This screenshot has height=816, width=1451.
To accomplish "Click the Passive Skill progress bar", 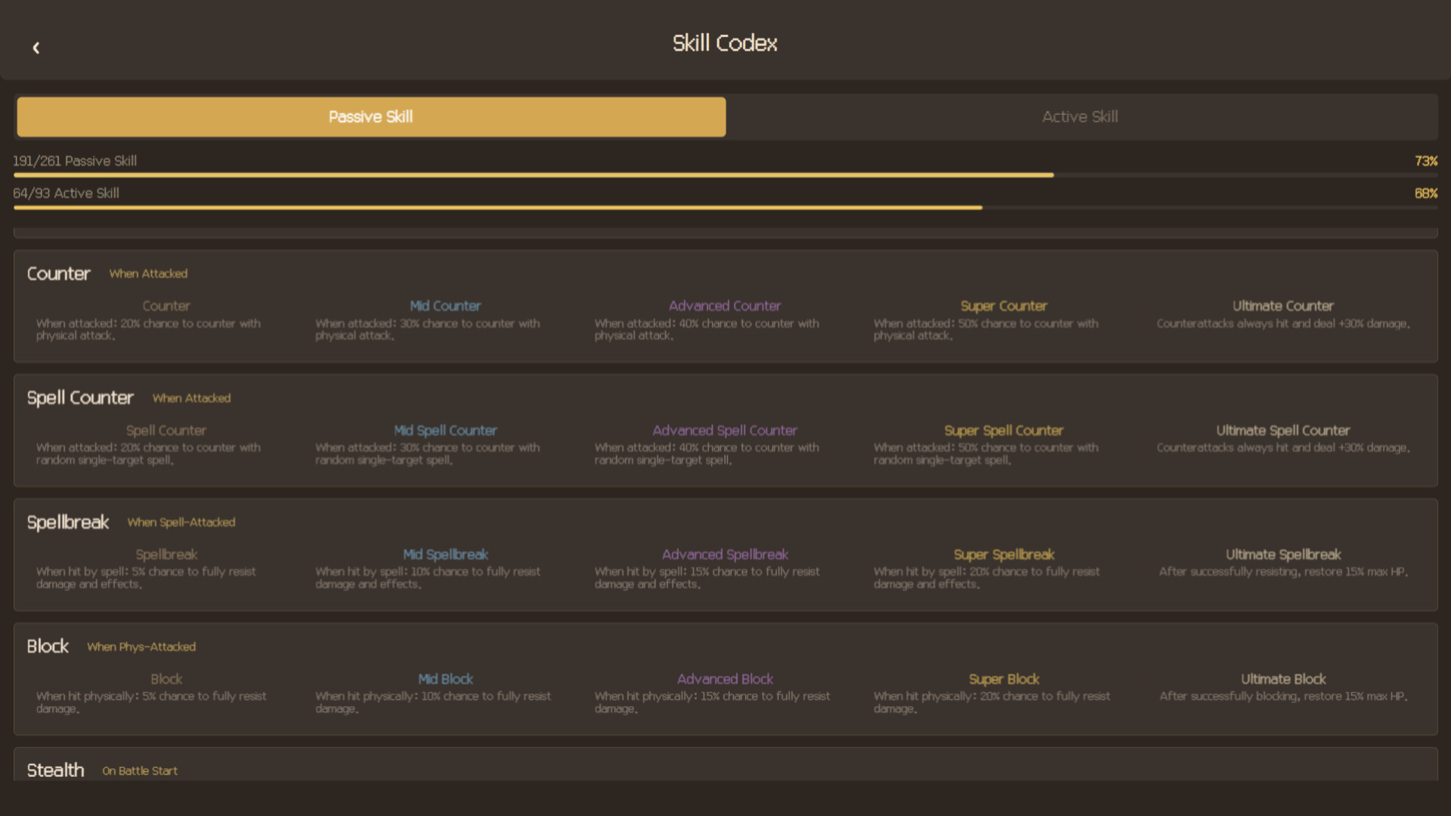I will (x=725, y=175).
